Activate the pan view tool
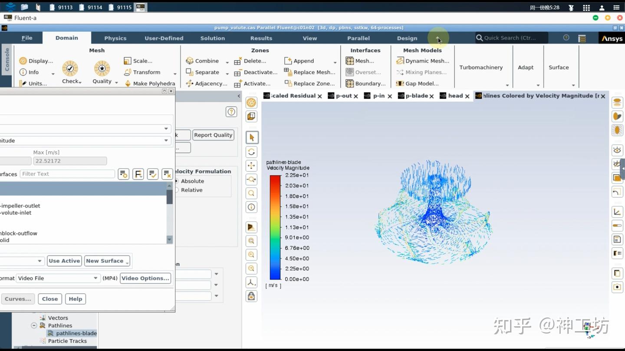Screen dimensions: 625x351 [252, 166]
